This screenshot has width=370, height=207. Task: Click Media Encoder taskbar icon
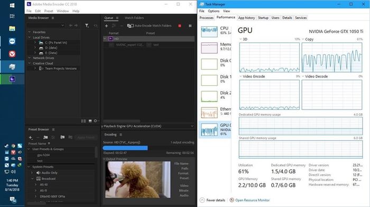pos(12,79)
